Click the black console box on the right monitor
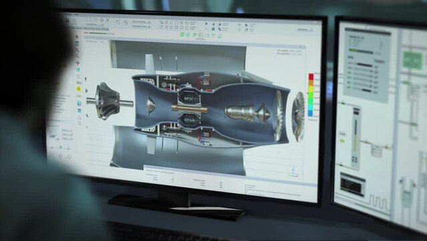Viewport: 427px width, 241px height. [352, 184]
